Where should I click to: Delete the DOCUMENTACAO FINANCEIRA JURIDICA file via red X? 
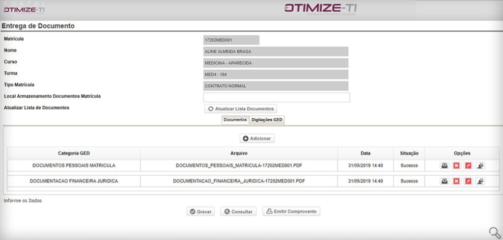pyautogui.click(x=456, y=181)
